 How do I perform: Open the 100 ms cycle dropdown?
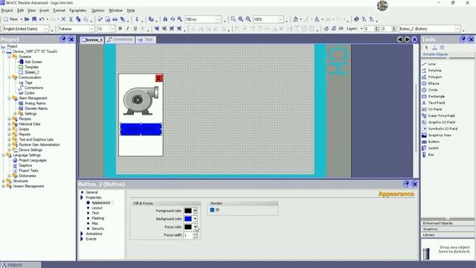218,19
